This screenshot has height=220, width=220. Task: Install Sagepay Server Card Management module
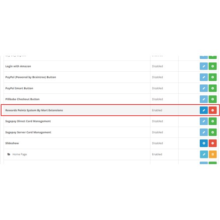click(x=213, y=132)
